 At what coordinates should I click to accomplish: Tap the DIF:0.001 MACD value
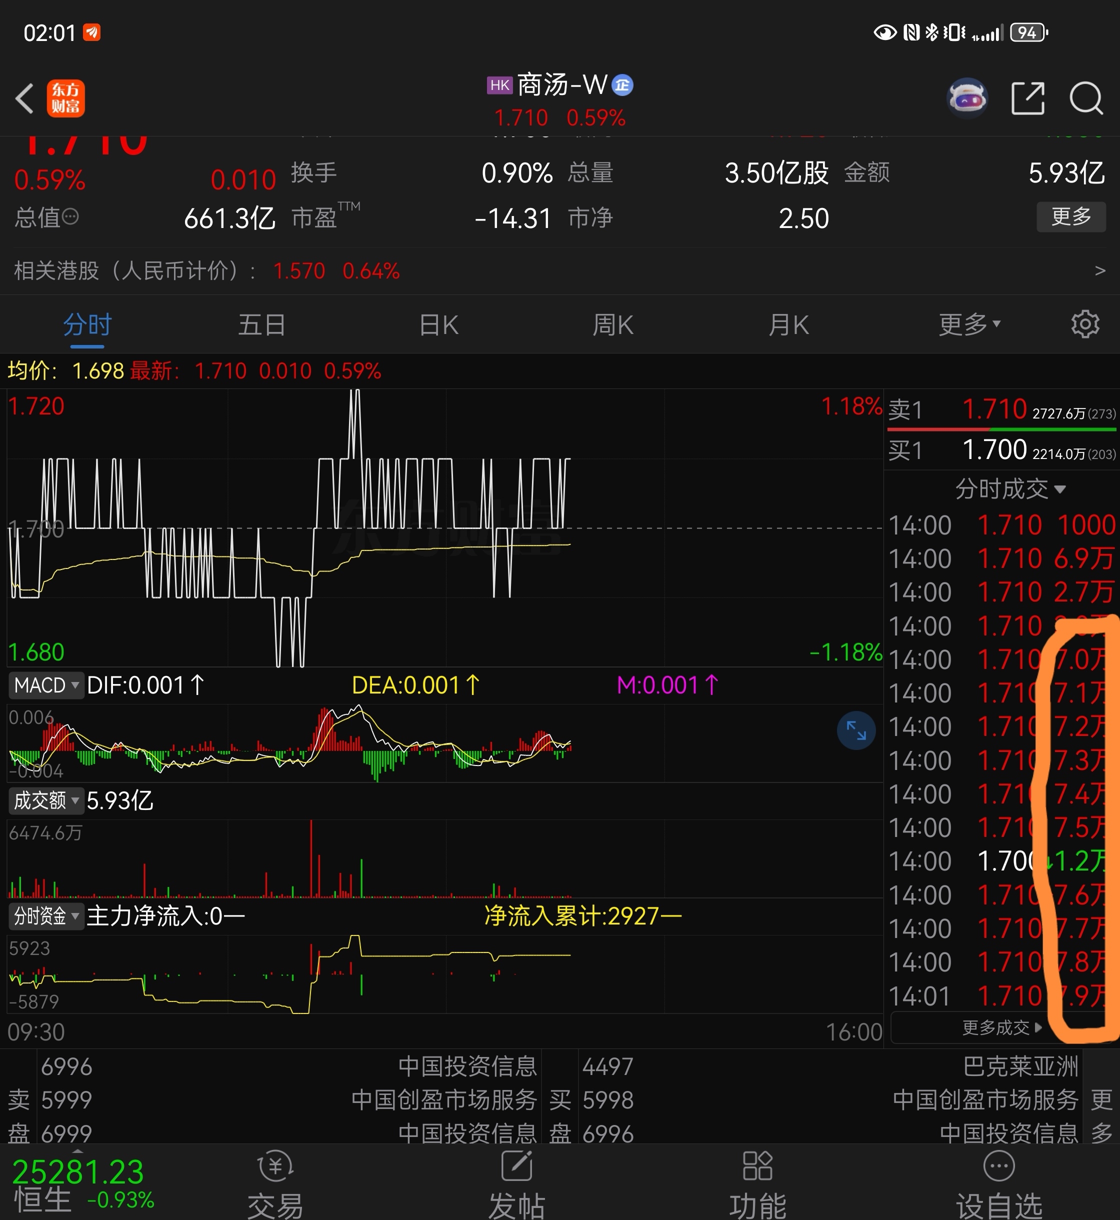146,685
